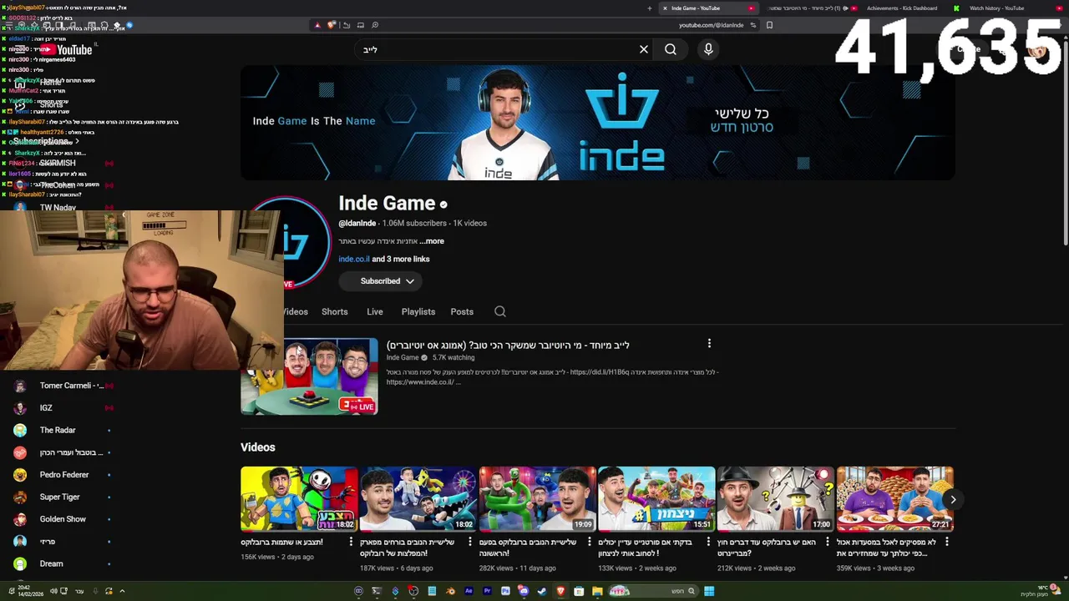Open Brave Shields lion icon

(332, 25)
